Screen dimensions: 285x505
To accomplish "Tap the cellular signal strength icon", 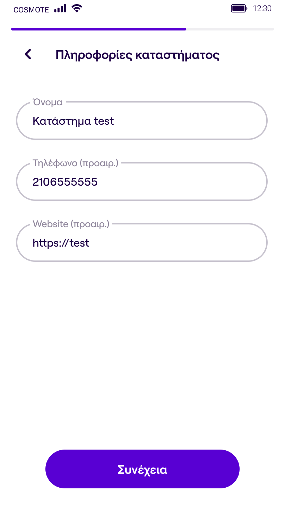I will (x=60, y=9).
